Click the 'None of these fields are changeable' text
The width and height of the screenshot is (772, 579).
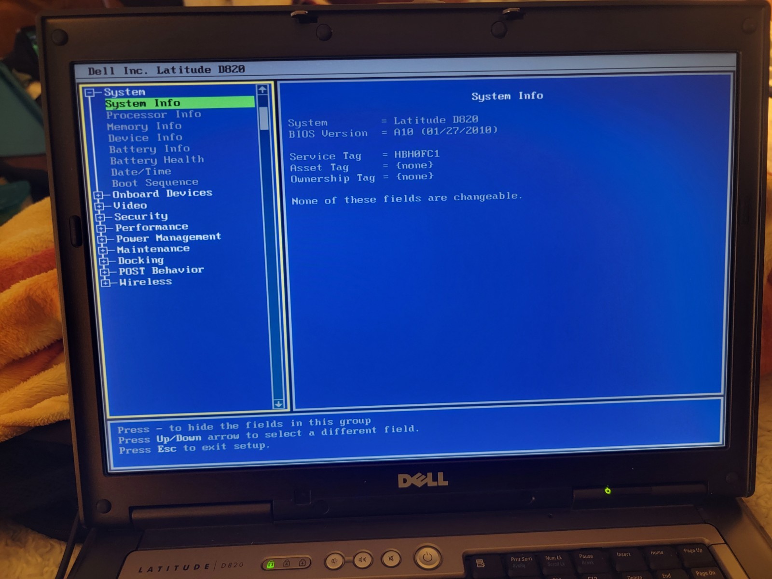pyautogui.click(x=407, y=198)
